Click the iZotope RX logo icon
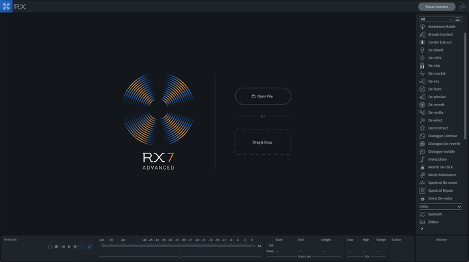Screen dimensions: 469x262 point(7,7)
